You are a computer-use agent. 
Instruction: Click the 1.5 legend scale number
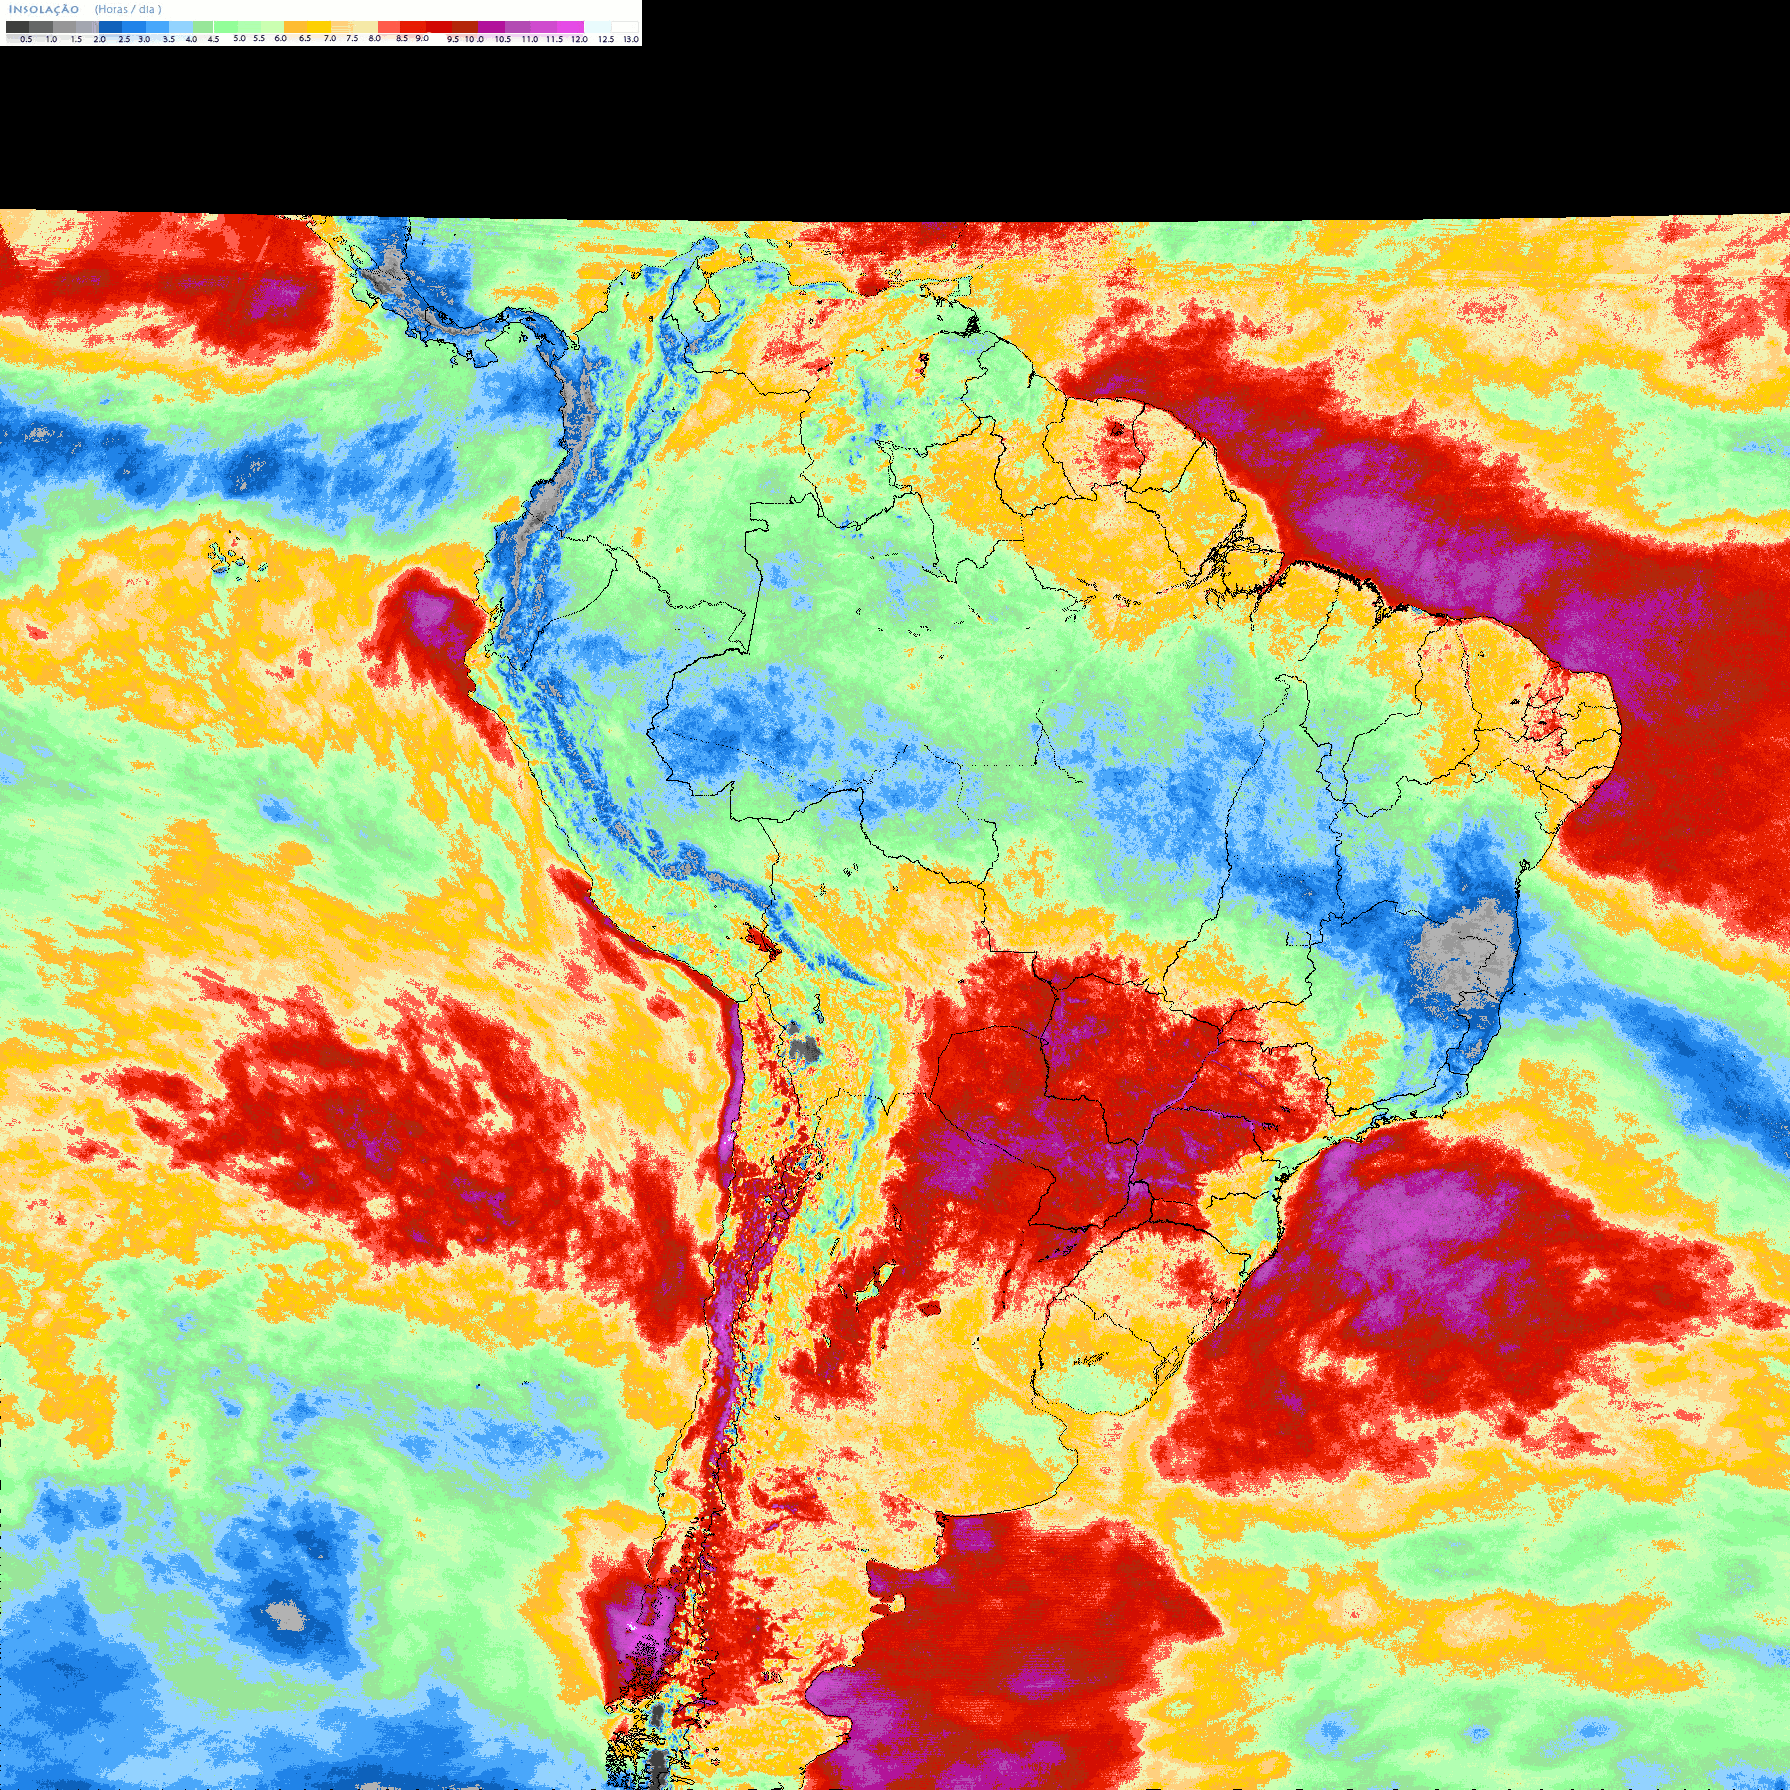[76, 39]
